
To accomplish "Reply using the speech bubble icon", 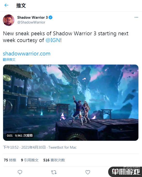I will 20,172.
